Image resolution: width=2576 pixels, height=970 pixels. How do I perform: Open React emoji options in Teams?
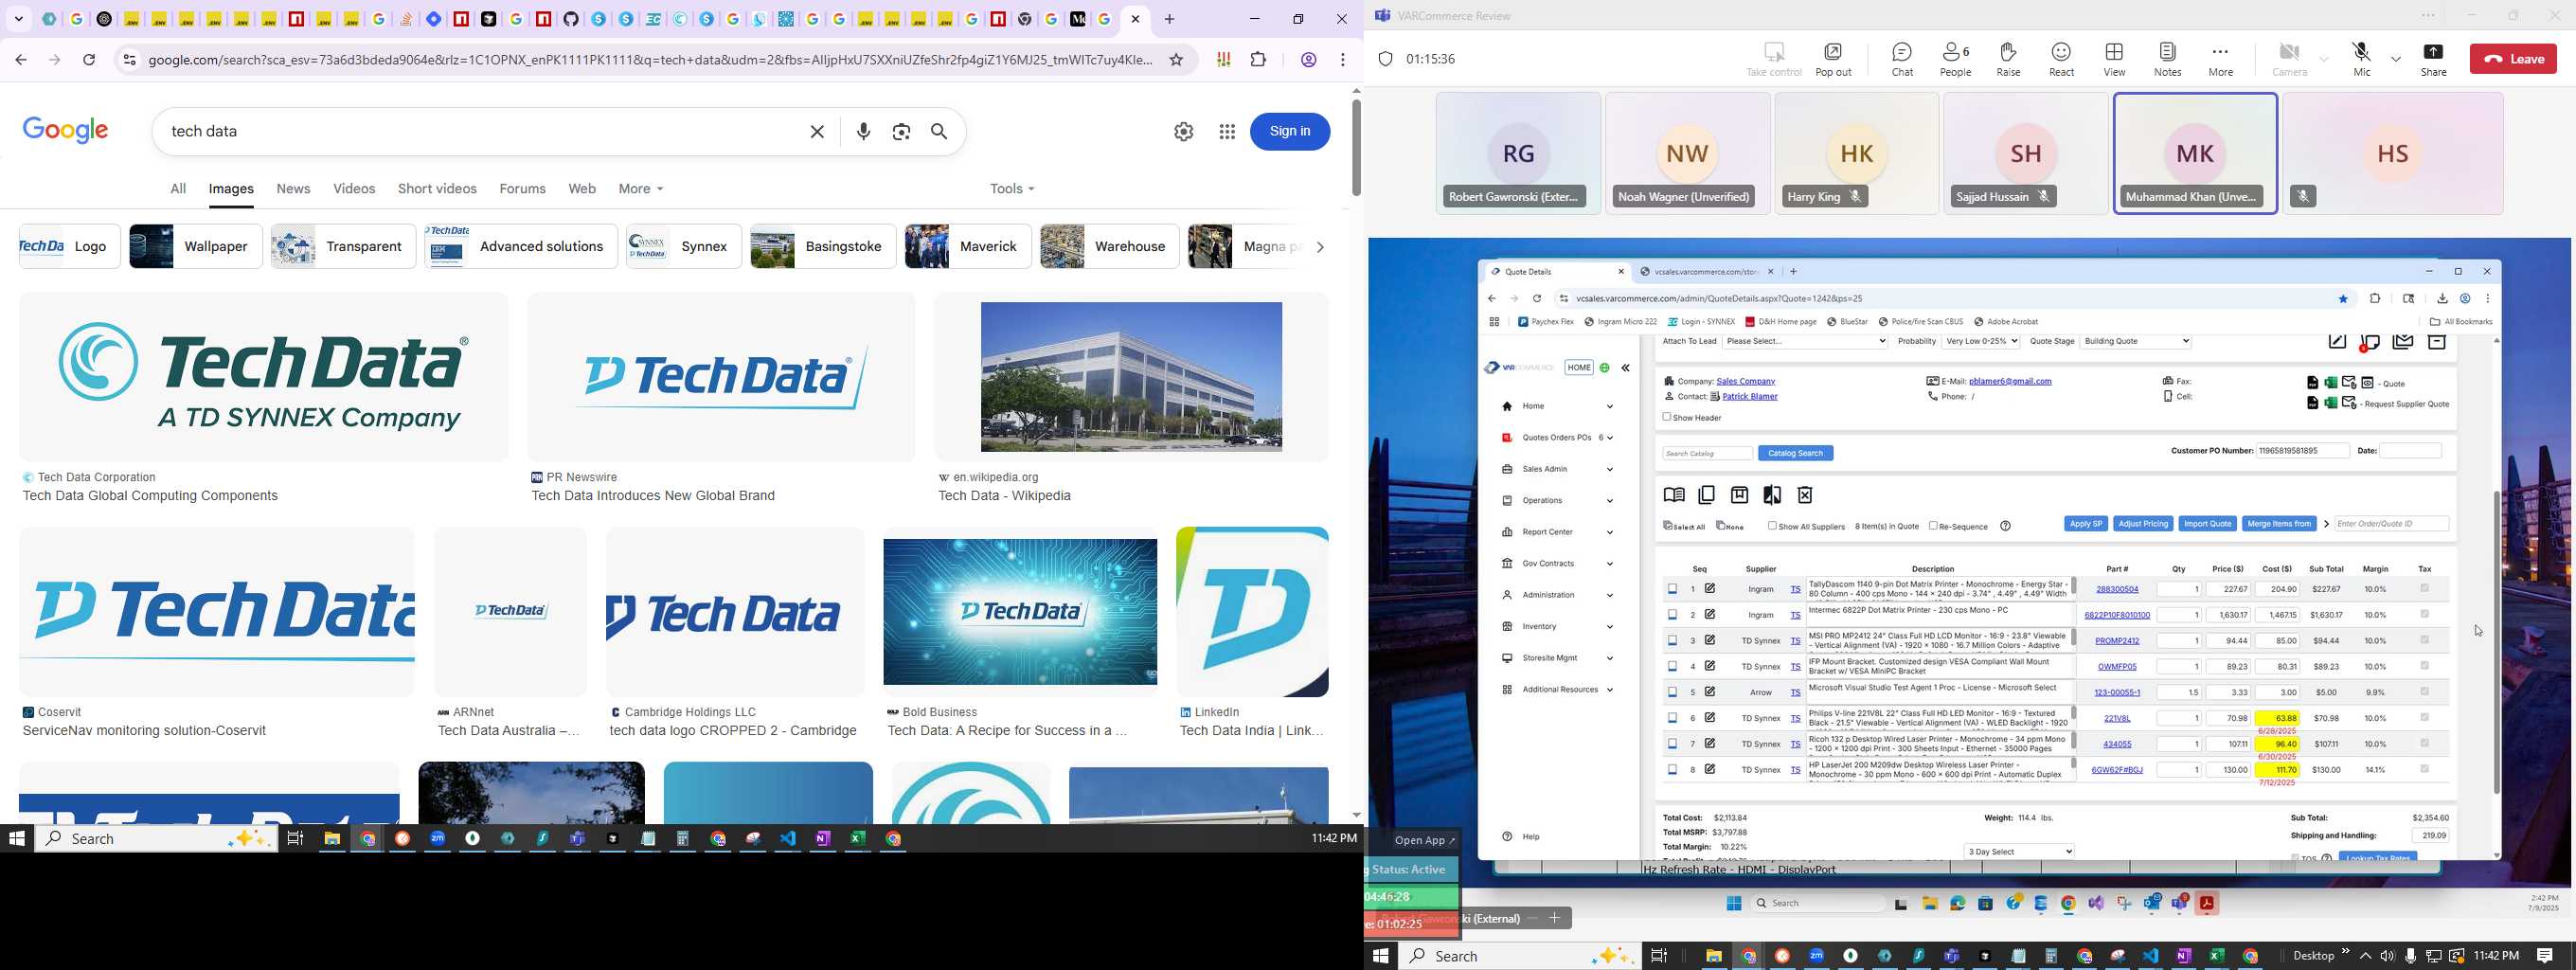point(2061,59)
